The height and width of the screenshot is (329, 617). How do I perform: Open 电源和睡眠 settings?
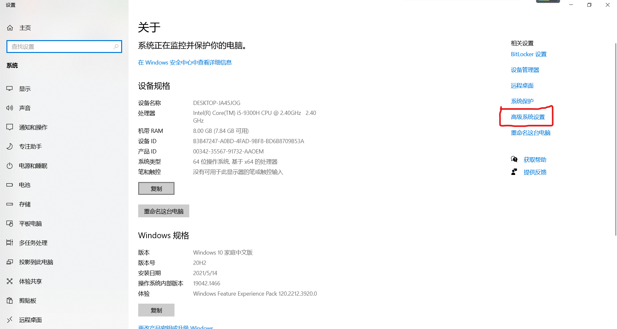coord(33,166)
